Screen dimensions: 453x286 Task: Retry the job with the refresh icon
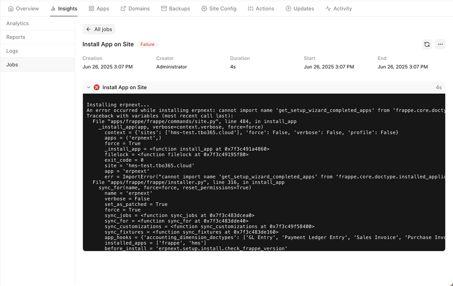426,44
